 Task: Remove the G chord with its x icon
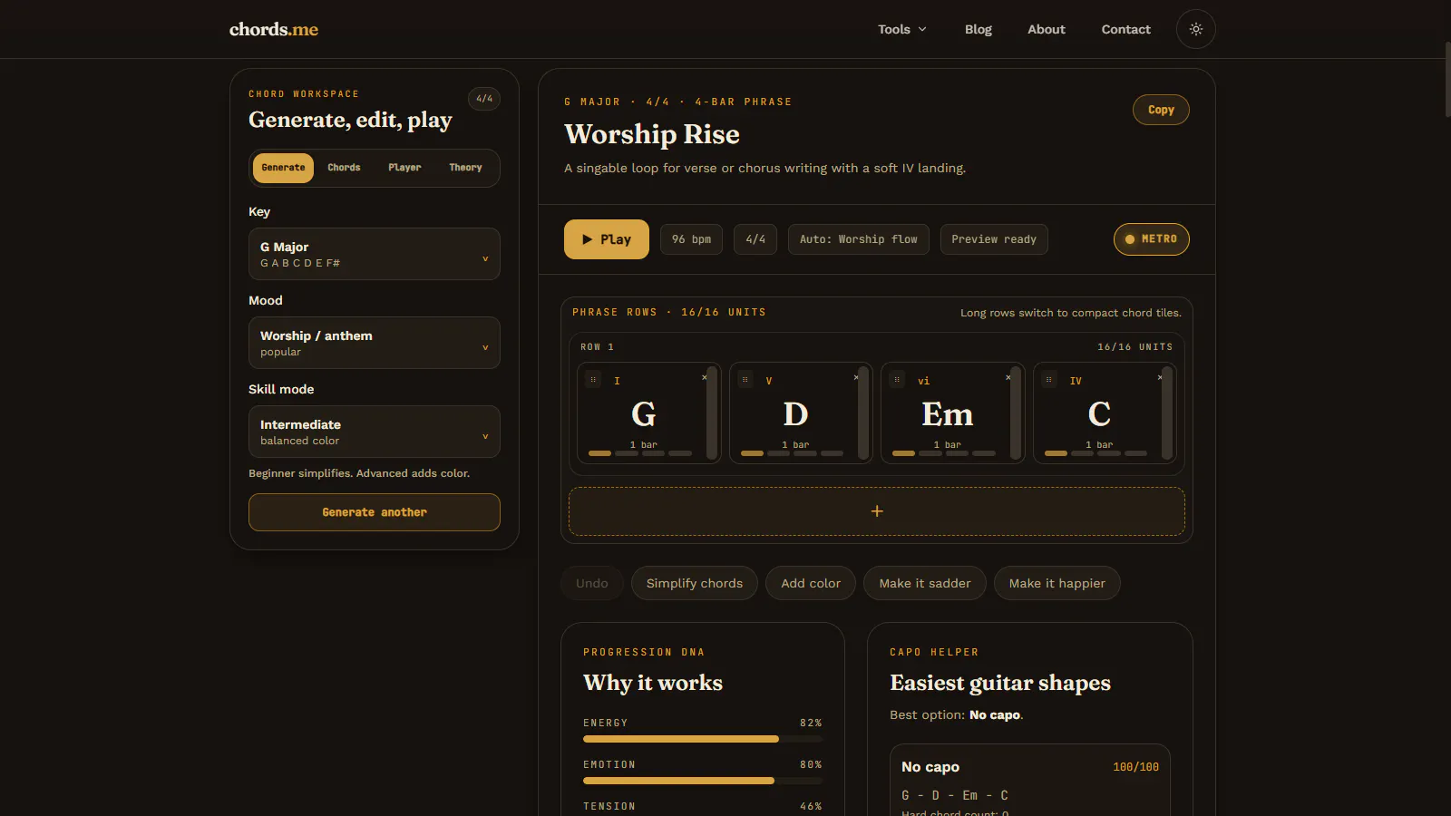tap(704, 377)
